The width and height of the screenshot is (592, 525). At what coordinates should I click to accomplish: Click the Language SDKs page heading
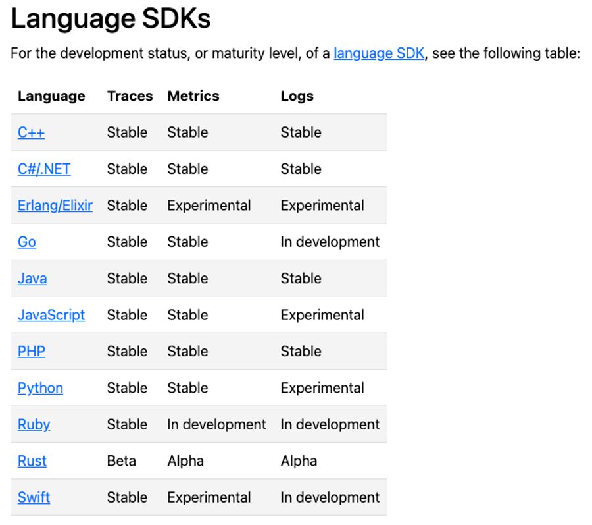(111, 18)
